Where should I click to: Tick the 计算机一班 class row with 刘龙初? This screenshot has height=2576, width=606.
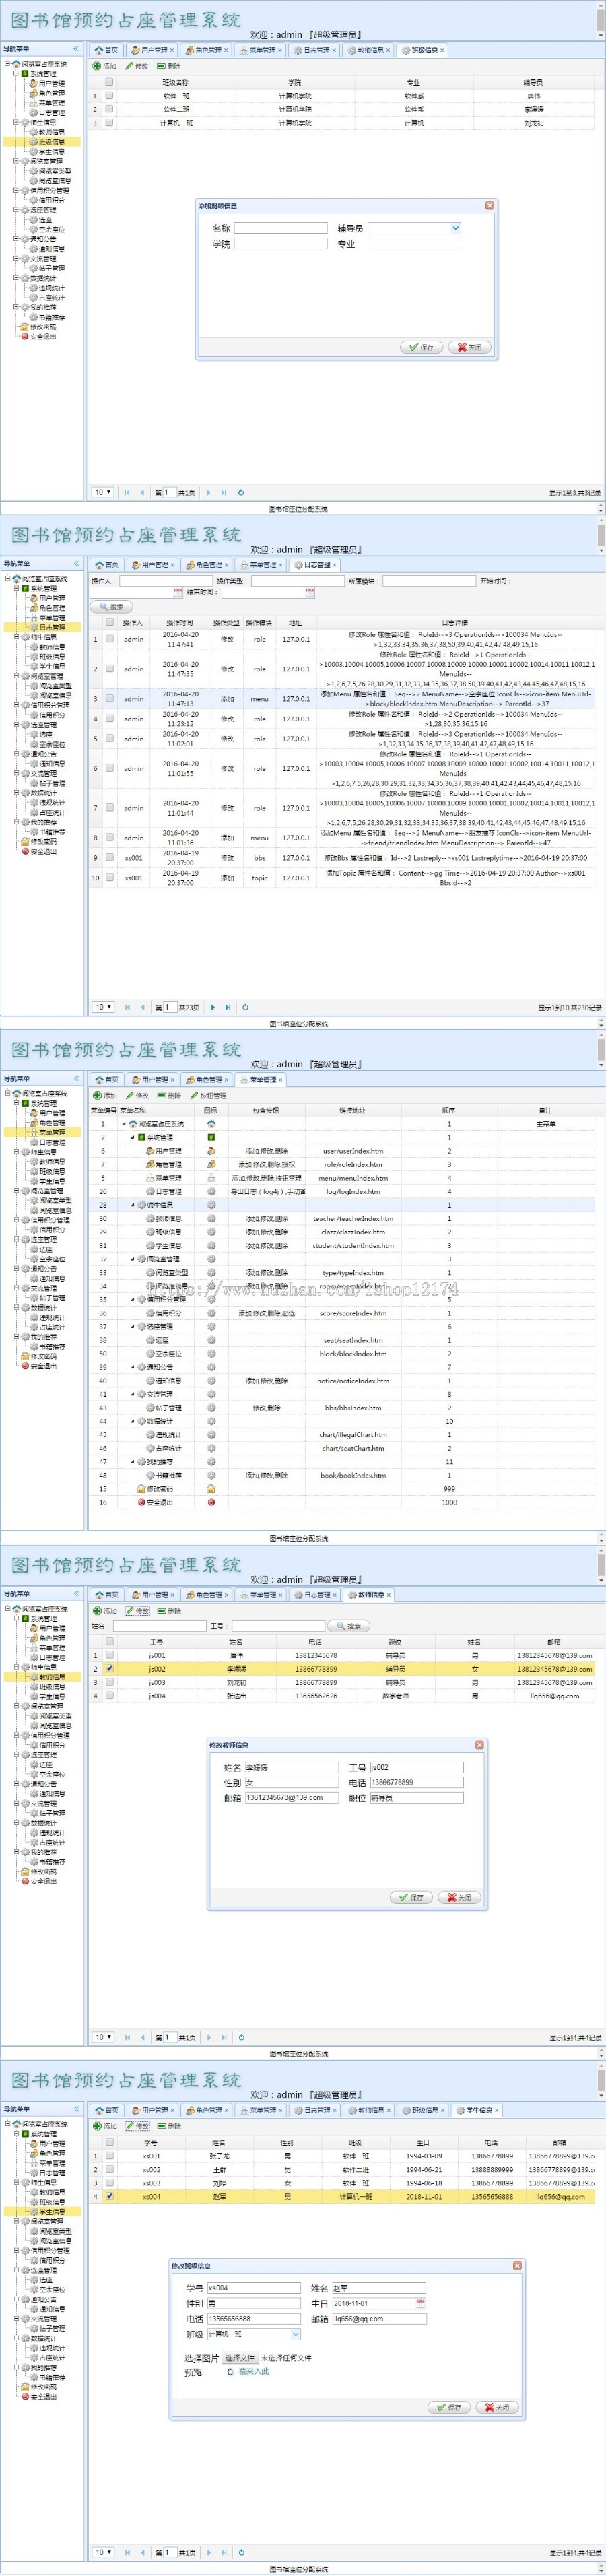point(109,123)
